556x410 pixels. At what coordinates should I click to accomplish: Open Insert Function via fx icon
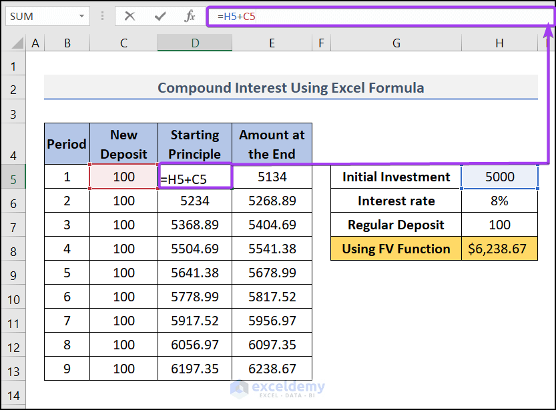pyautogui.click(x=190, y=16)
